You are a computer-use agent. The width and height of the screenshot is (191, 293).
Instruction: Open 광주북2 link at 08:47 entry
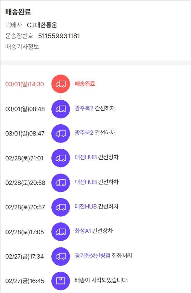coord(84,133)
